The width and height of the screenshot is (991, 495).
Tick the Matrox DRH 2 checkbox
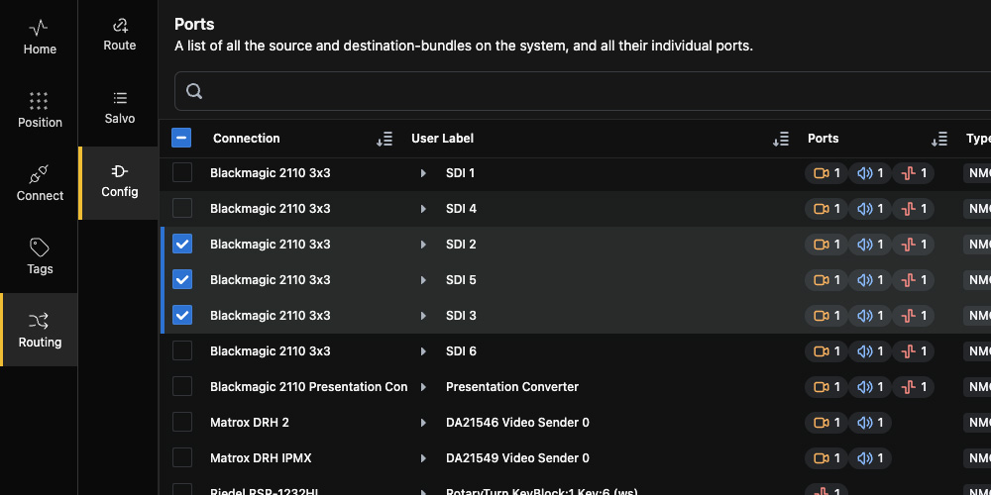(182, 422)
